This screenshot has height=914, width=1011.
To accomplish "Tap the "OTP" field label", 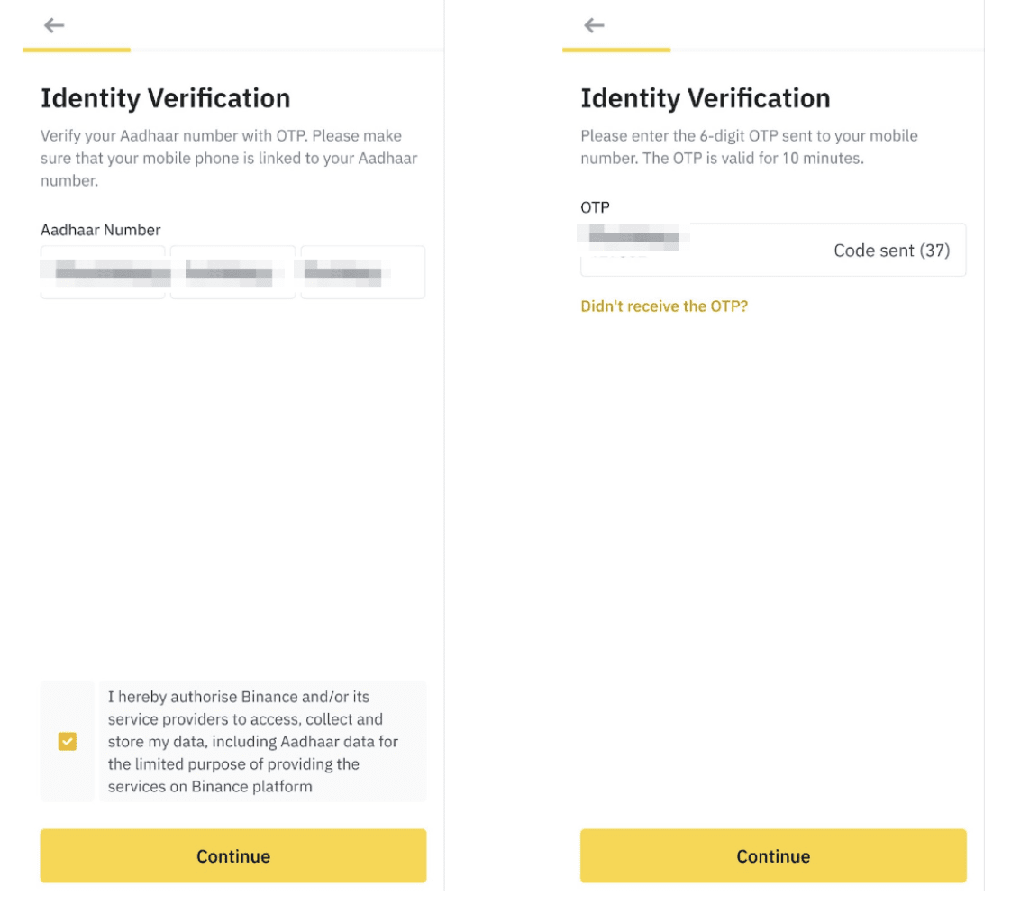I will [x=595, y=207].
